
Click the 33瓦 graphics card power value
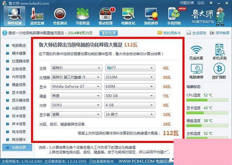(x=167, y=87)
